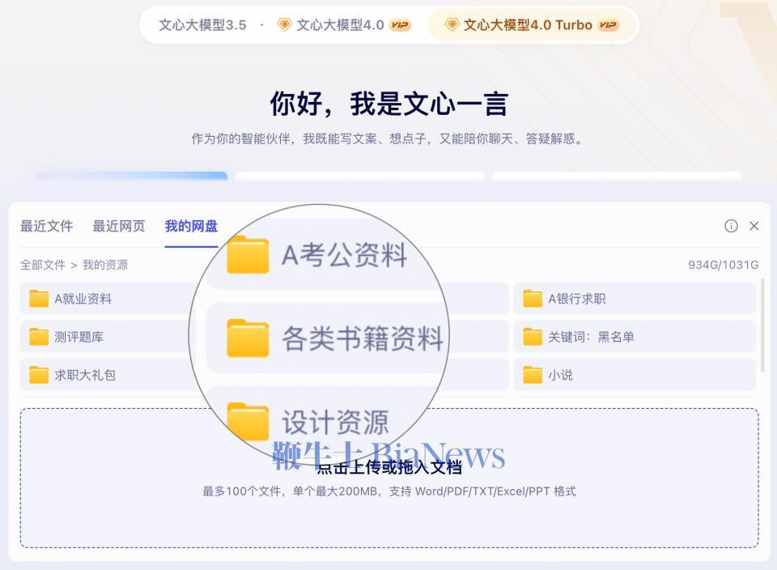Open the A考公资料 folder icon
Screen dimensions: 777x570
(247, 255)
